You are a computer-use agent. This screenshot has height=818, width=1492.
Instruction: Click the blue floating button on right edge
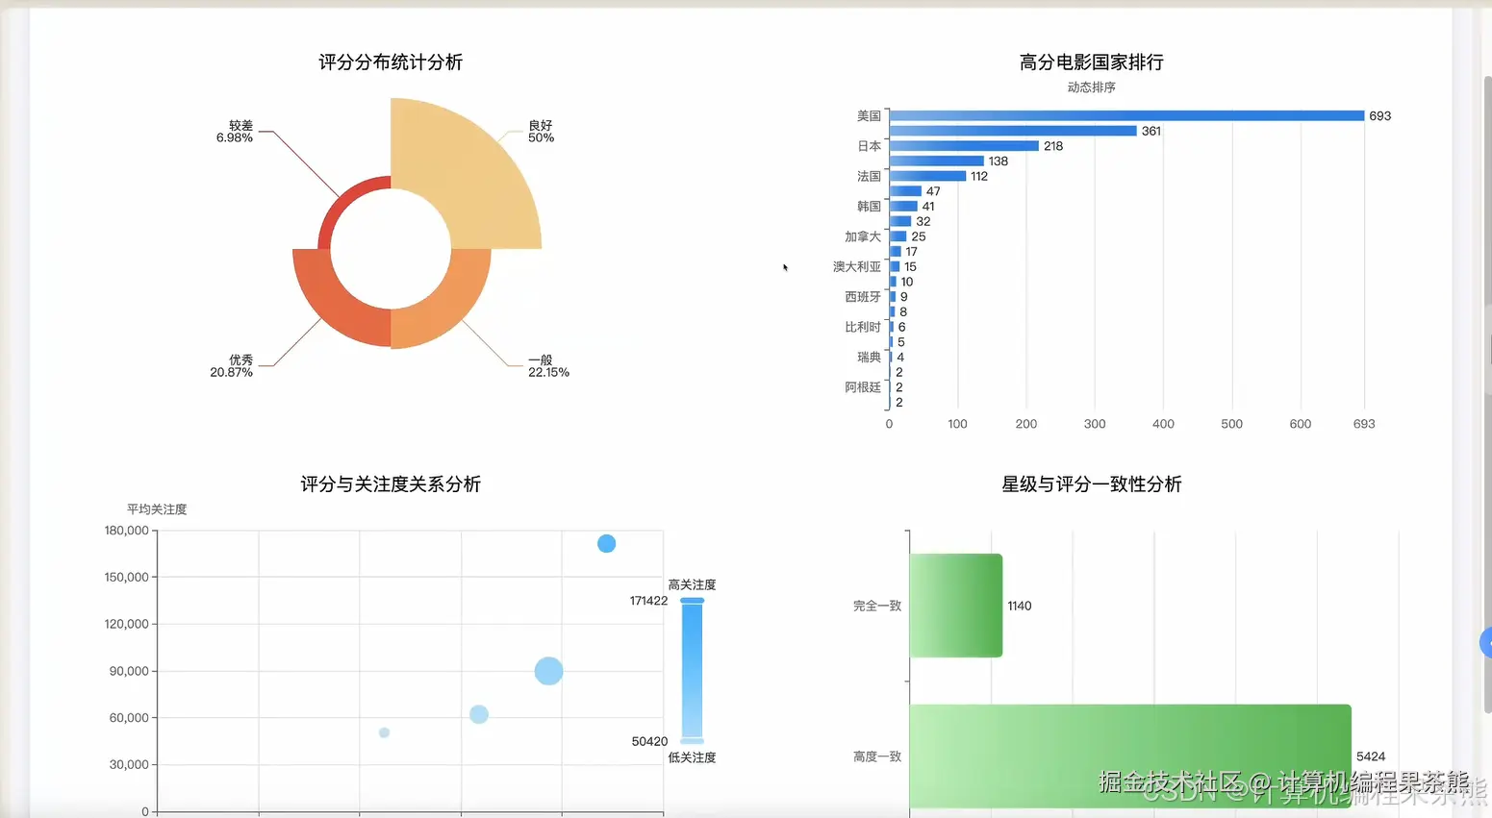[1488, 642]
